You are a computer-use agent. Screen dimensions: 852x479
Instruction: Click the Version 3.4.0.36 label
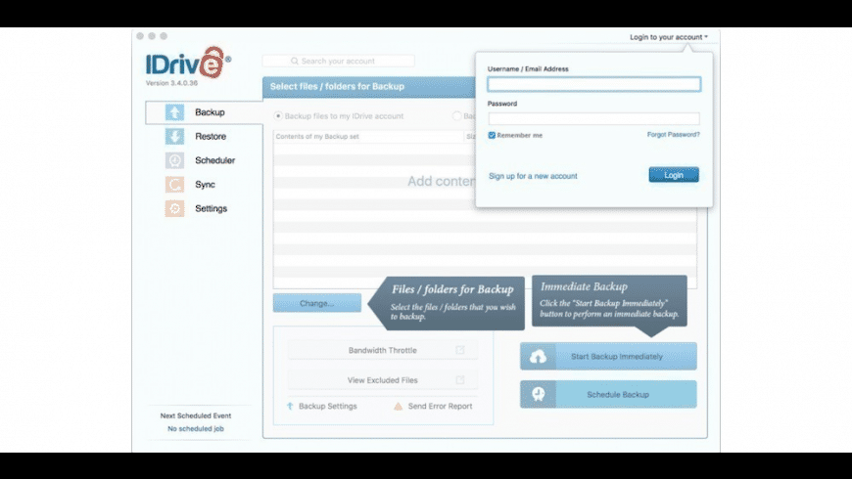171,83
